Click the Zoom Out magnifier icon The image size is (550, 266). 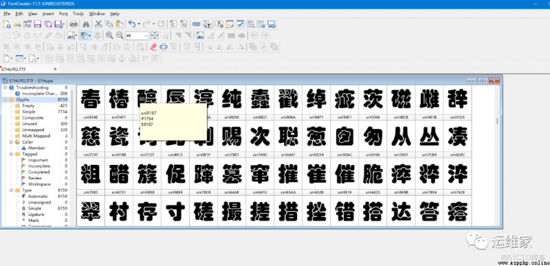120,35
